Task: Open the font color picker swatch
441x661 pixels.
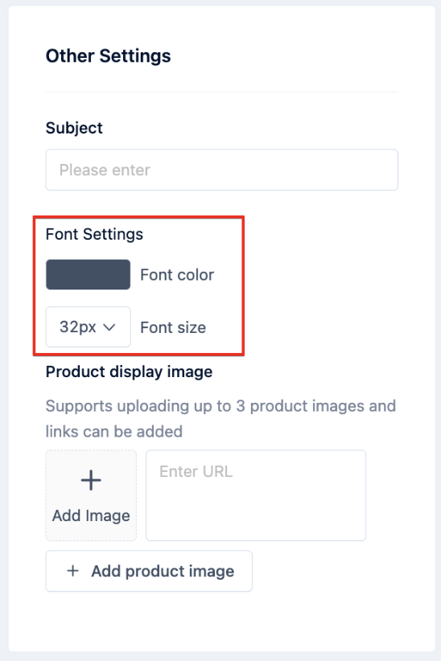Action: 88,274
